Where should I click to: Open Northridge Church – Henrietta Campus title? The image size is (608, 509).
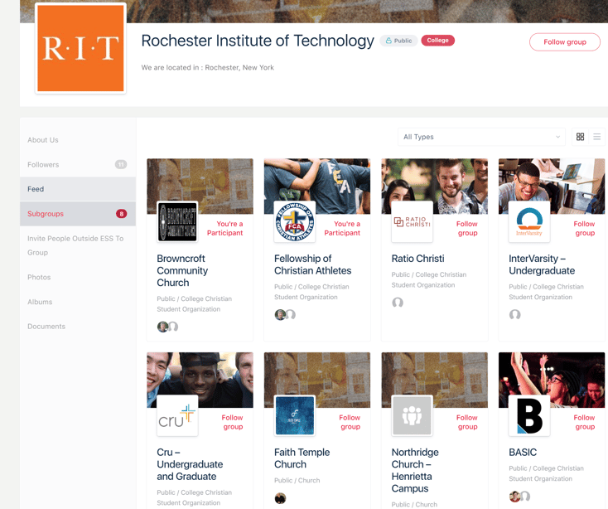(415, 470)
